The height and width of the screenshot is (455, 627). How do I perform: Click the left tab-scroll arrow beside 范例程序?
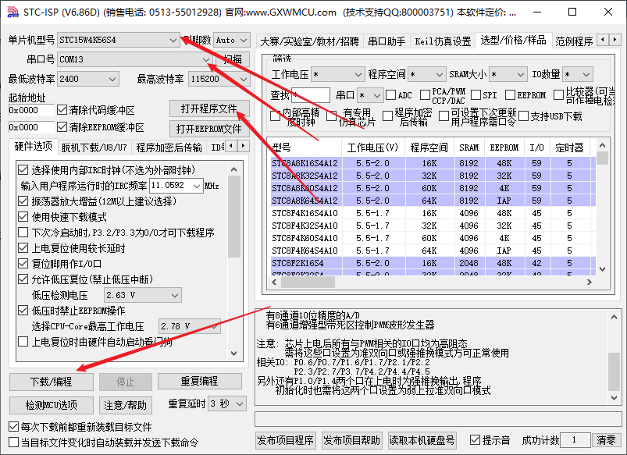(603, 39)
